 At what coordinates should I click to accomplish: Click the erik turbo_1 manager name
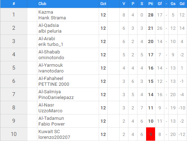tap(51, 44)
